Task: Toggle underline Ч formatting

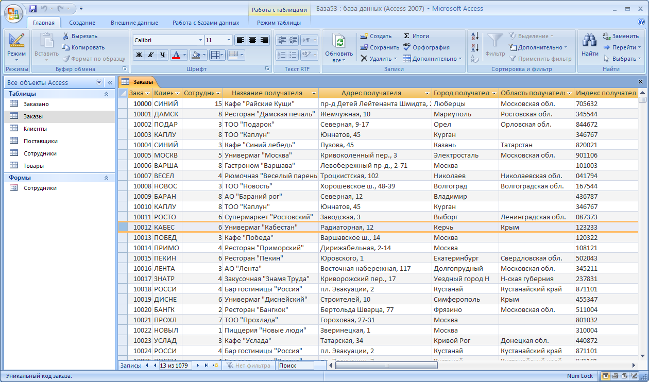Action: (163, 55)
